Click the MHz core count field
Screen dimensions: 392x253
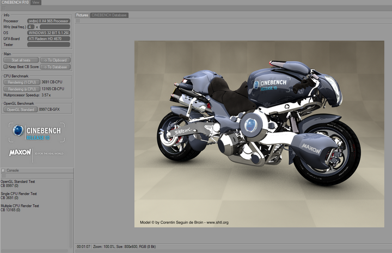pos(30,27)
